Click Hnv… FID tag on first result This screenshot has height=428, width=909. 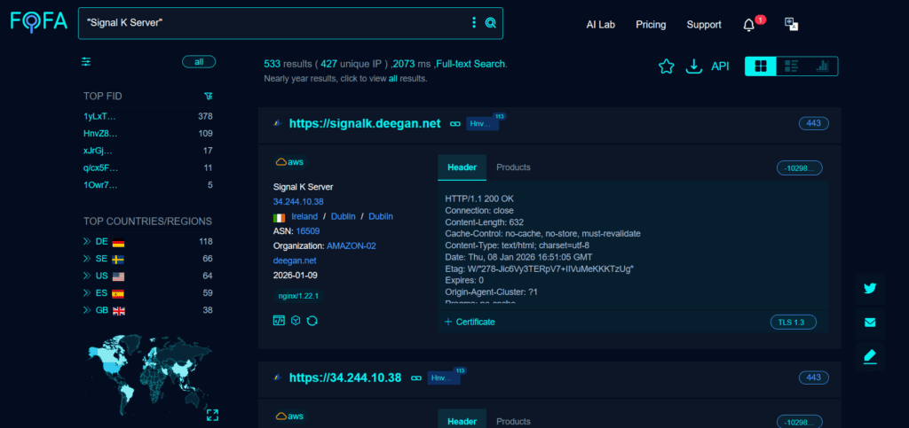point(482,124)
